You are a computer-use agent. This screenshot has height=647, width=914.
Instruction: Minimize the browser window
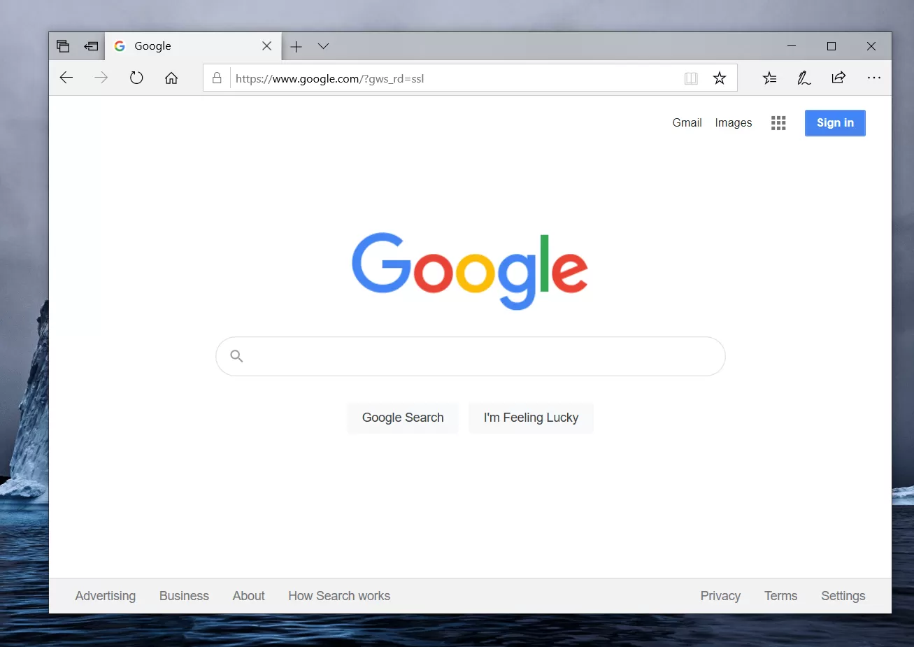pos(792,46)
